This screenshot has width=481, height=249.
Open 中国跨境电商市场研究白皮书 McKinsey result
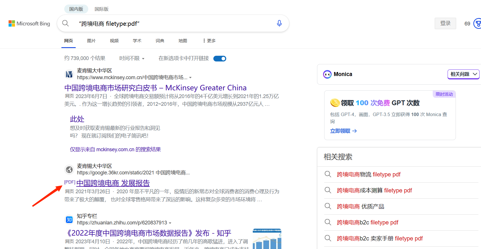tap(155, 87)
